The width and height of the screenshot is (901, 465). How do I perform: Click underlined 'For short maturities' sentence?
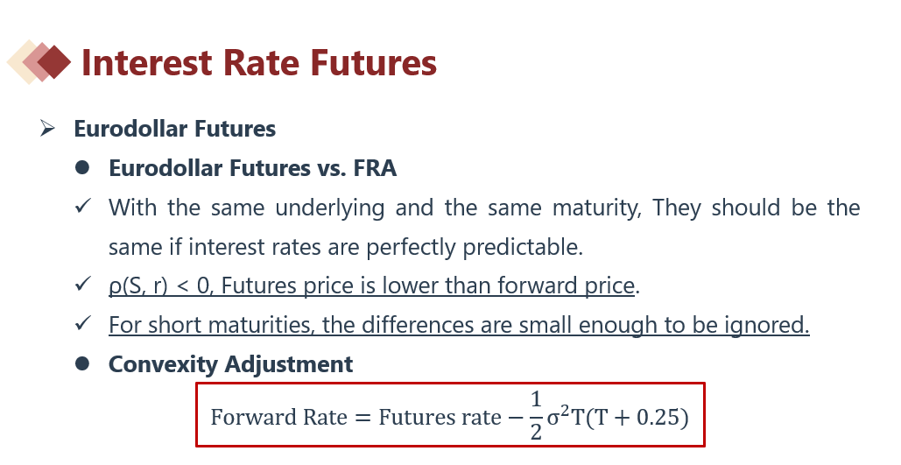(x=459, y=325)
